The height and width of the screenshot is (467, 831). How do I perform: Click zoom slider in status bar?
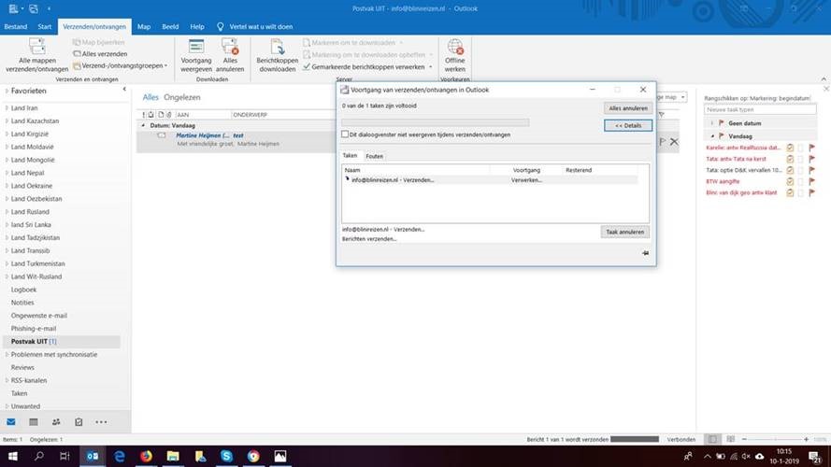pyautogui.click(x=775, y=440)
